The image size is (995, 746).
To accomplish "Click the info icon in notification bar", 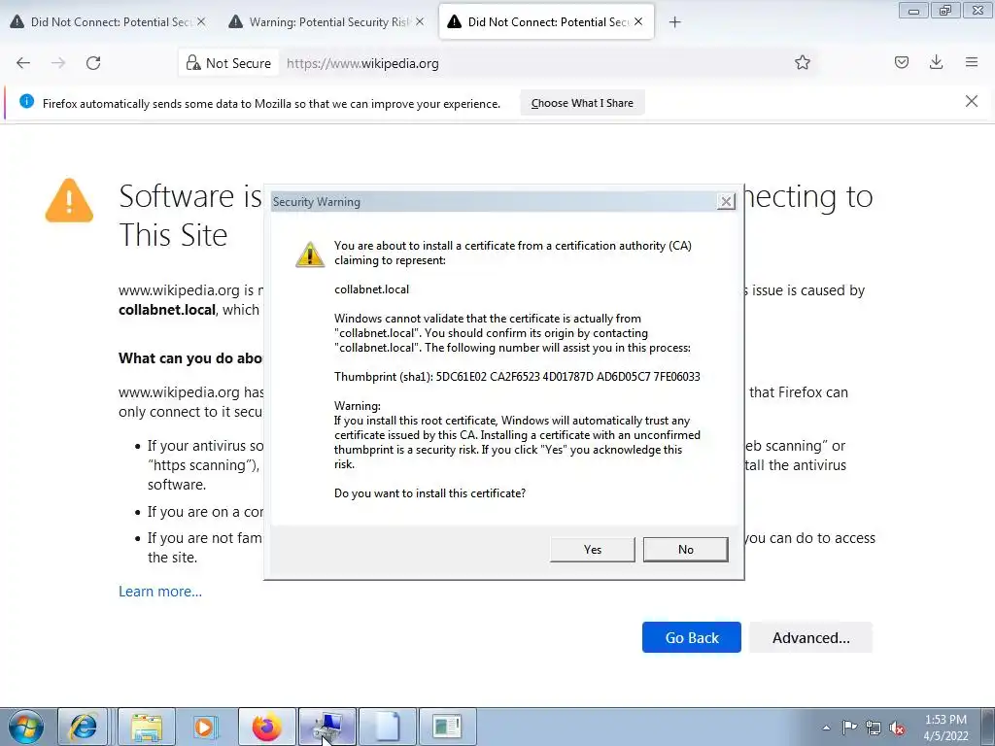I will [x=26, y=101].
